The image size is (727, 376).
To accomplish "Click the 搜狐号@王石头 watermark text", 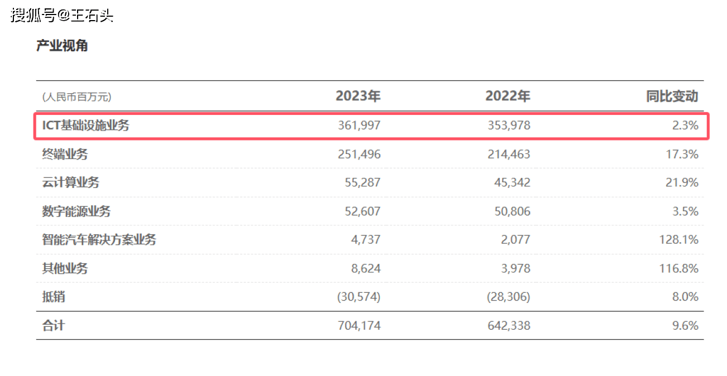I will pos(61,15).
